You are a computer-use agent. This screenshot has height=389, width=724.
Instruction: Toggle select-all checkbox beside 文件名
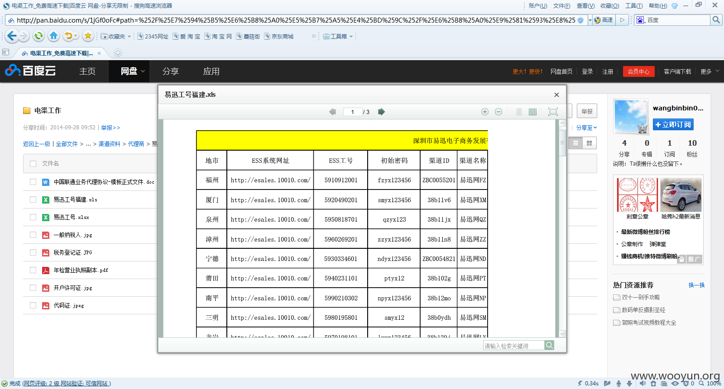[33, 164]
